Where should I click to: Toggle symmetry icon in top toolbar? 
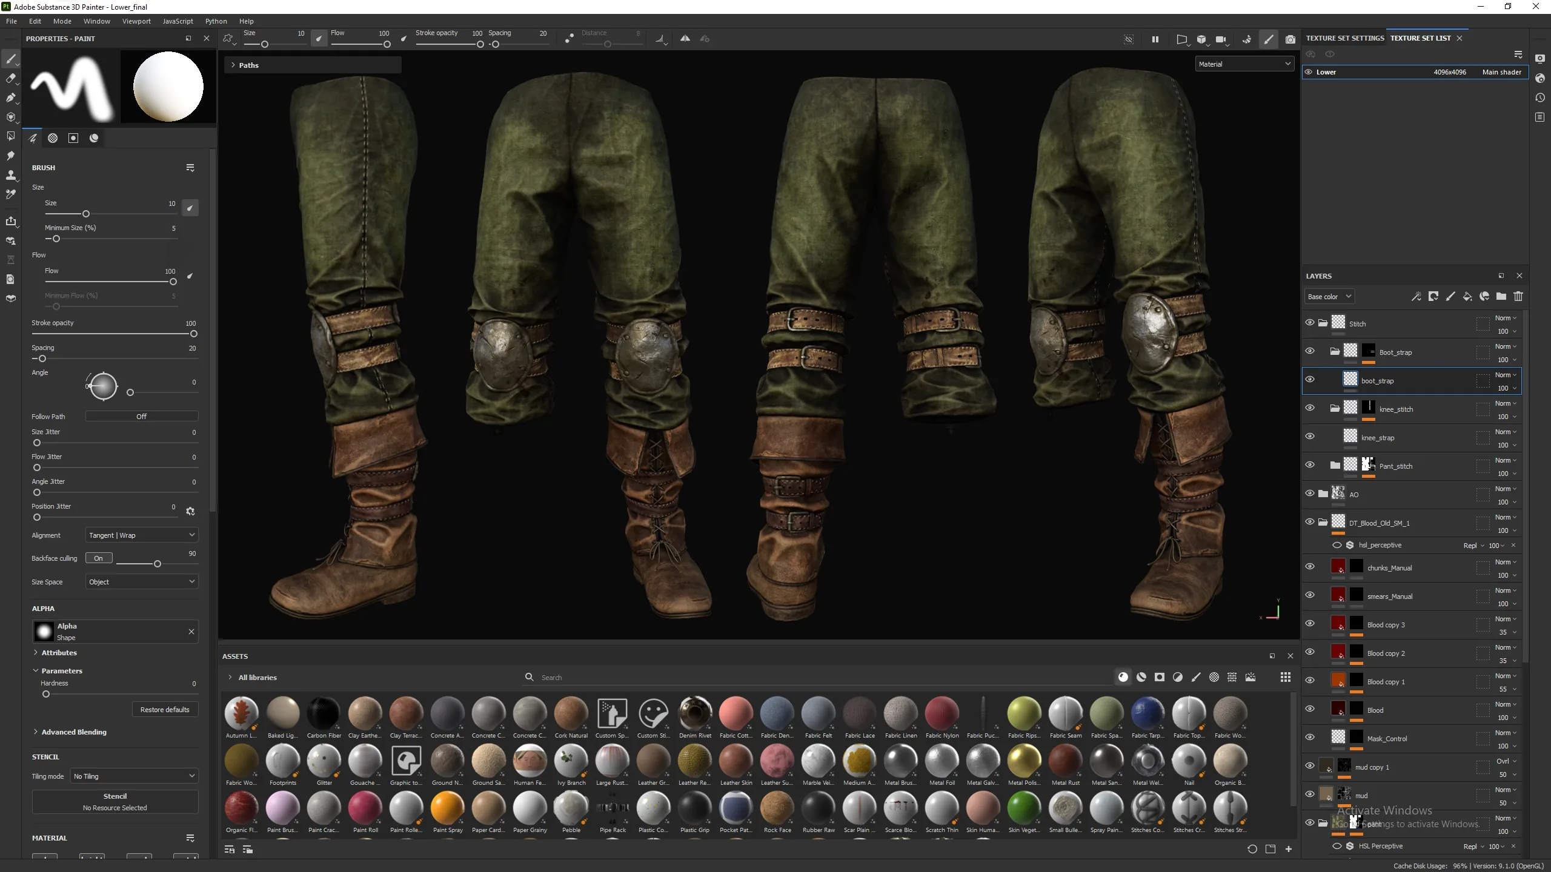tap(685, 39)
